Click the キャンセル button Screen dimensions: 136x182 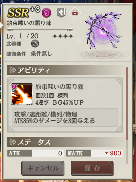coord(43,168)
